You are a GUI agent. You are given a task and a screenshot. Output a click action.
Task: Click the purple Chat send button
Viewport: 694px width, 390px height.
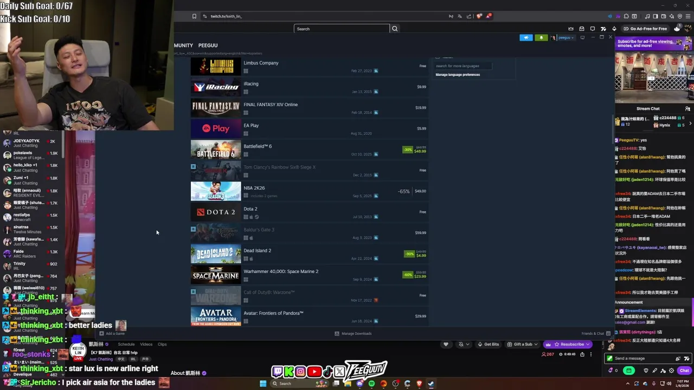(684, 370)
